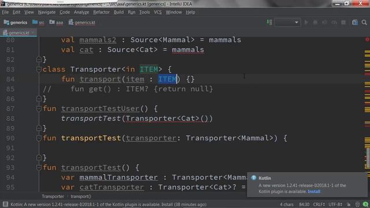Click the aaa folder in navigation bar
The height and width of the screenshot is (208, 370).
click(56, 23)
